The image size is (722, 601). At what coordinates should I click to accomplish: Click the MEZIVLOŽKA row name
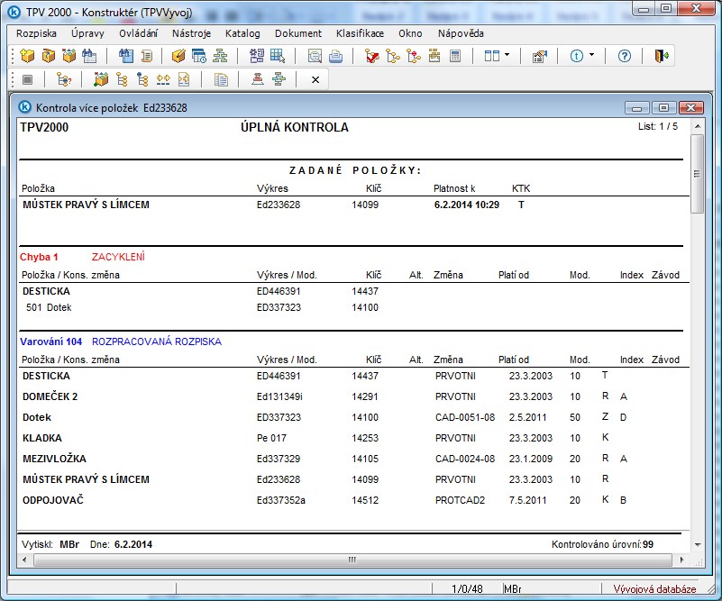click(x=54, y=459)
